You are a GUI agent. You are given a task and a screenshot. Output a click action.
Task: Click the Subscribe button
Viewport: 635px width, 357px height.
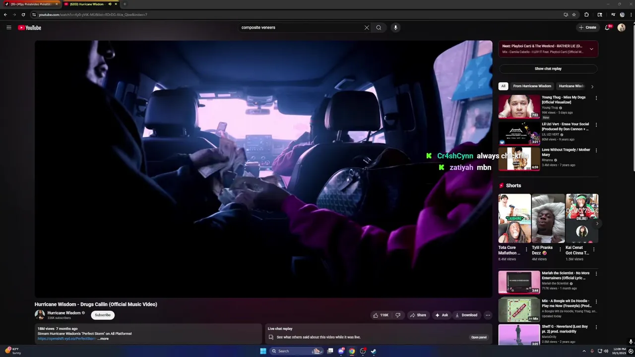(x=103, y=315)
